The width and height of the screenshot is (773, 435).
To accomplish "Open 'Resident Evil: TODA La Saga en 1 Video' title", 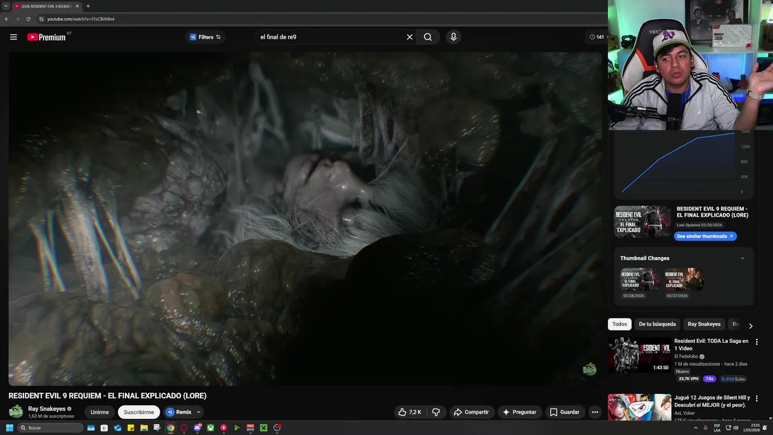I will (x=711, y=344).
